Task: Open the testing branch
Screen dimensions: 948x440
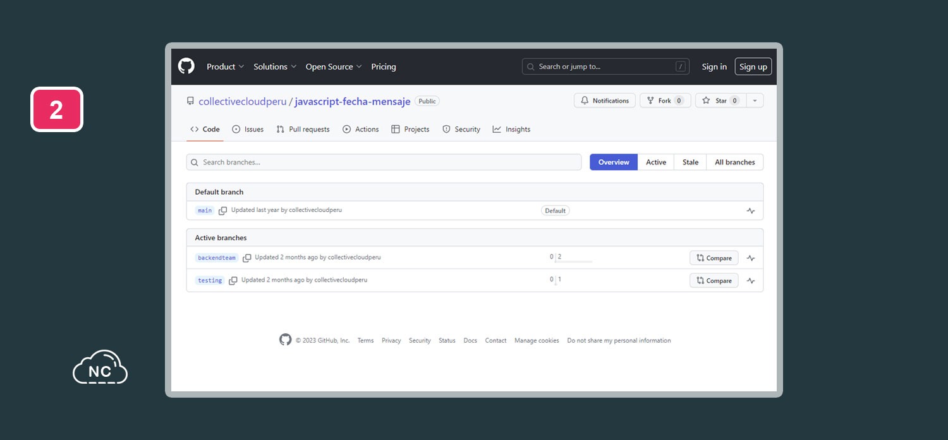Action: pyautogui.click(x=210, y=281)
